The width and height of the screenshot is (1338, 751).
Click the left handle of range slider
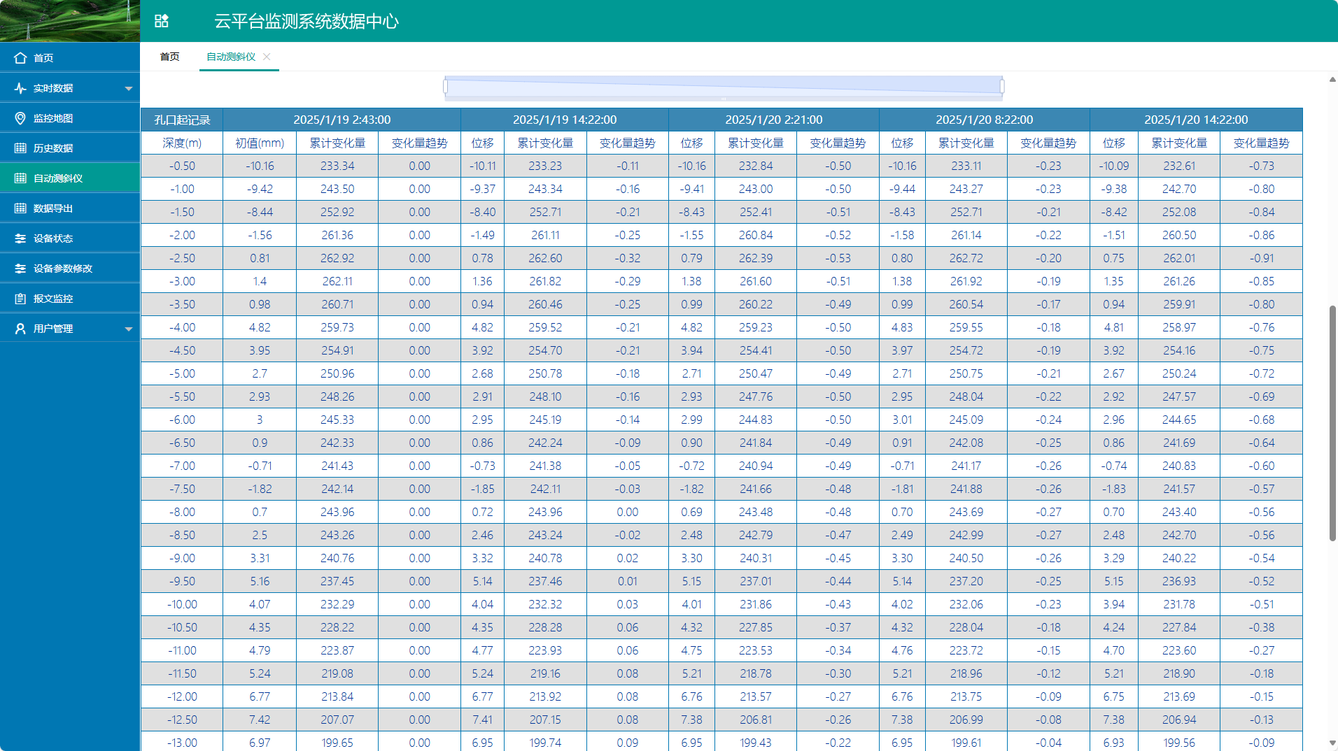coord(446,87)
